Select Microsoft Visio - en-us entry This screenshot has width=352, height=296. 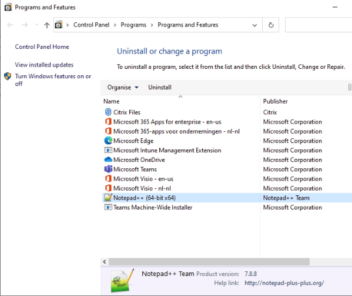coord(143,179)
